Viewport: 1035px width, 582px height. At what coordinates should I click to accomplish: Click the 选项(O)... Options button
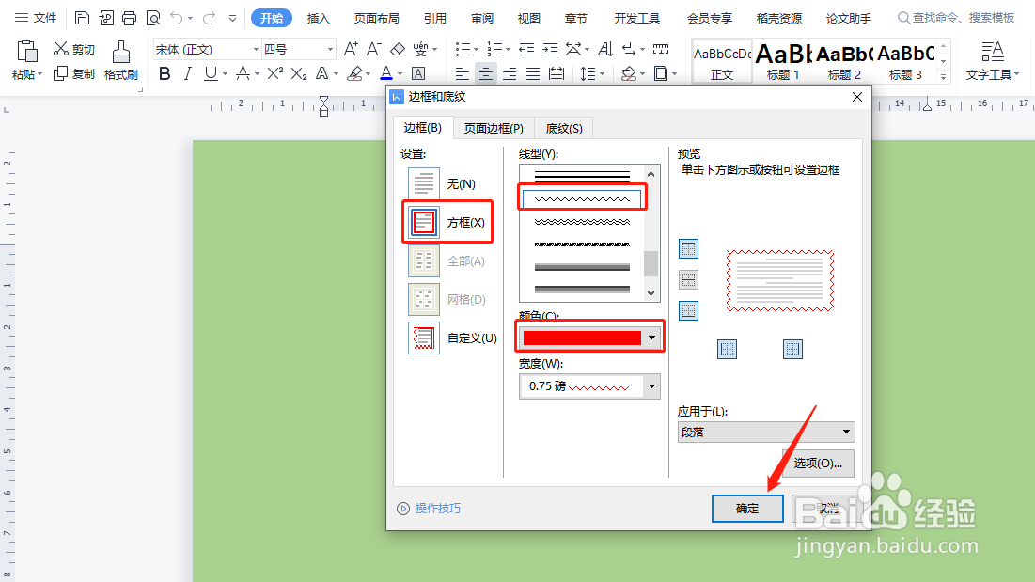(x=818, y=464)
